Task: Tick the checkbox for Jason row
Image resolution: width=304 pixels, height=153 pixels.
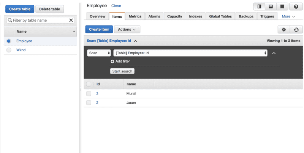Action: pyautogui.click(x=89, y=103)
